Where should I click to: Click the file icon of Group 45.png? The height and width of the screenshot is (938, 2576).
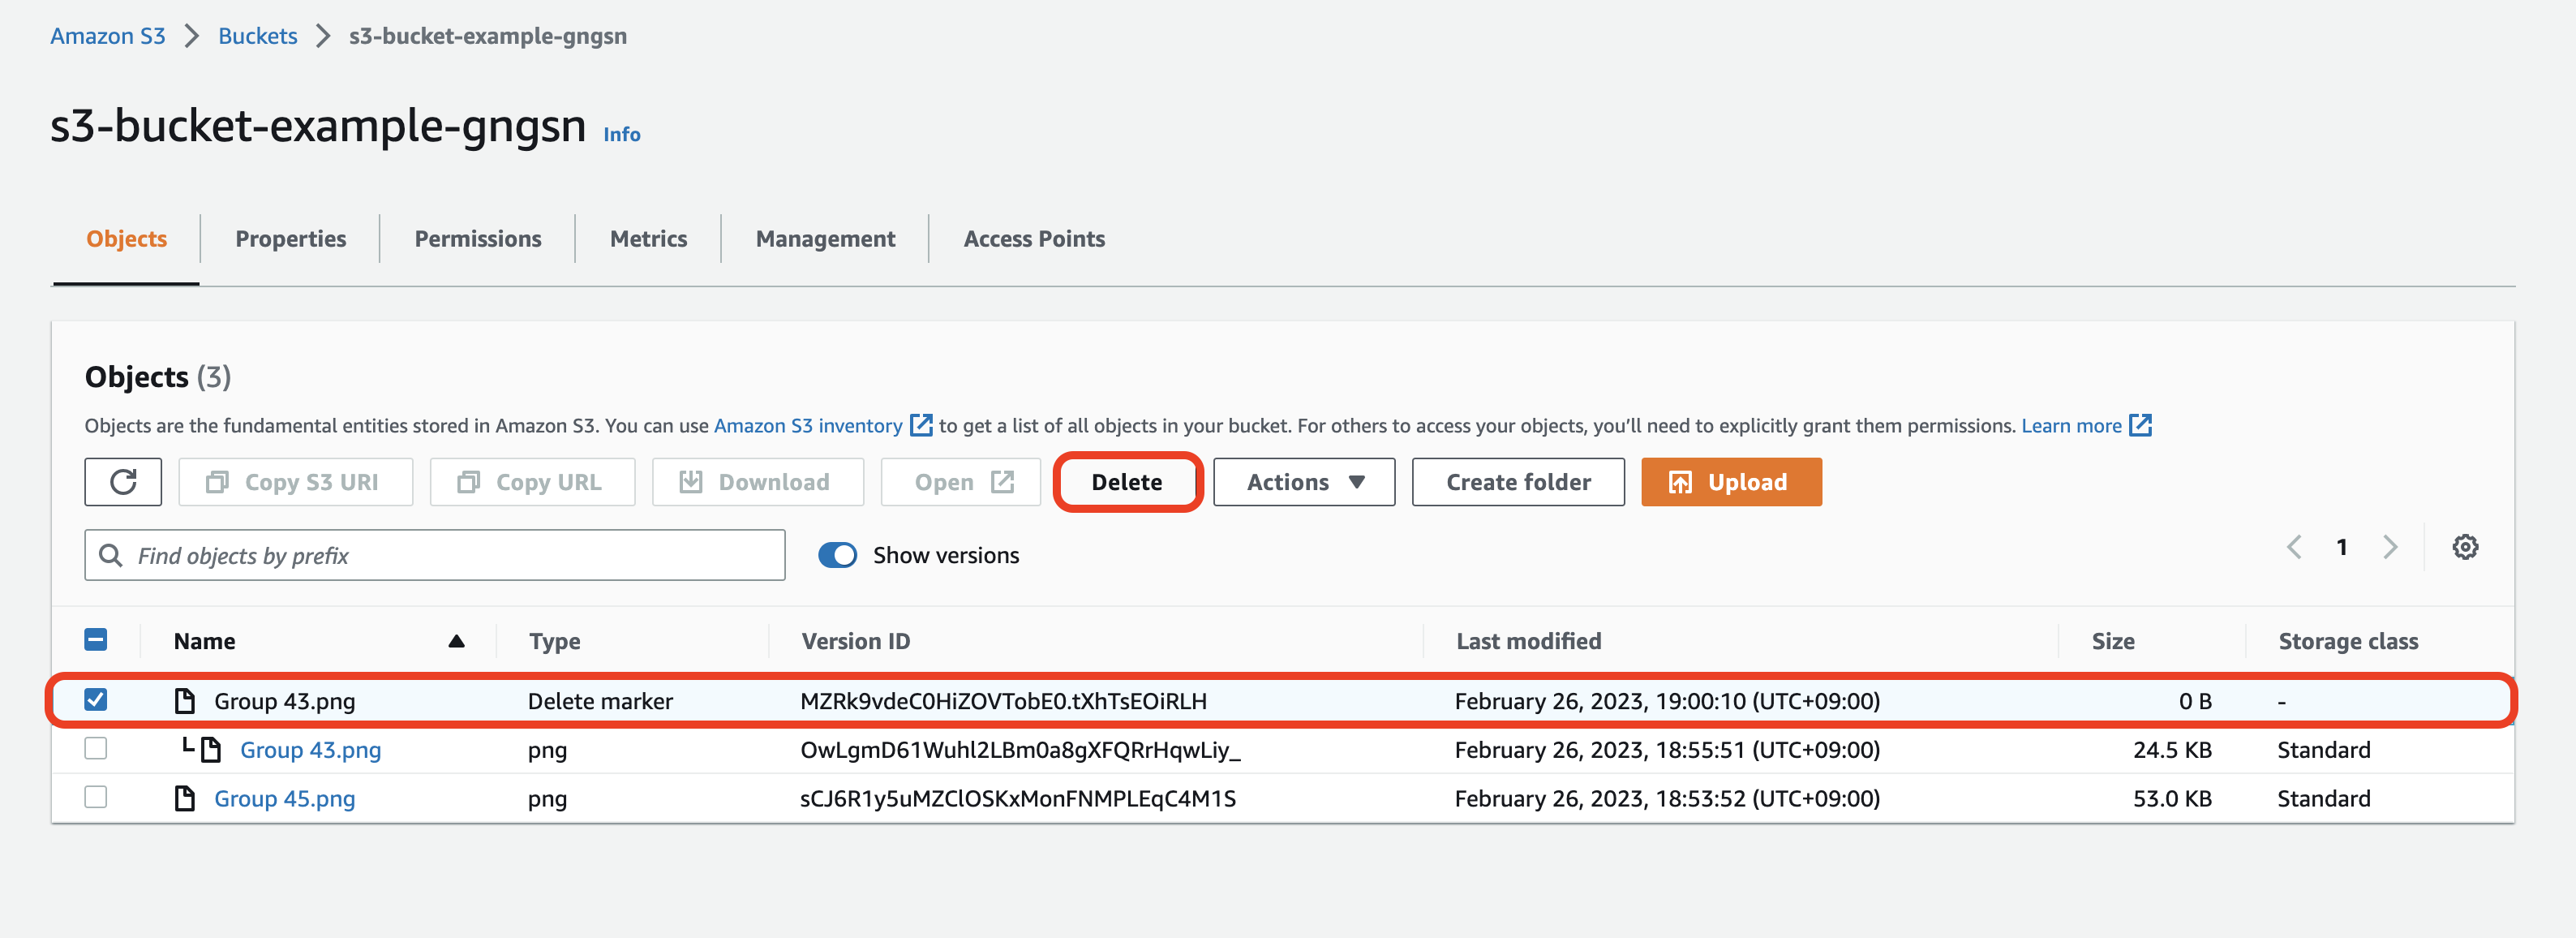[x=184, y=798]
